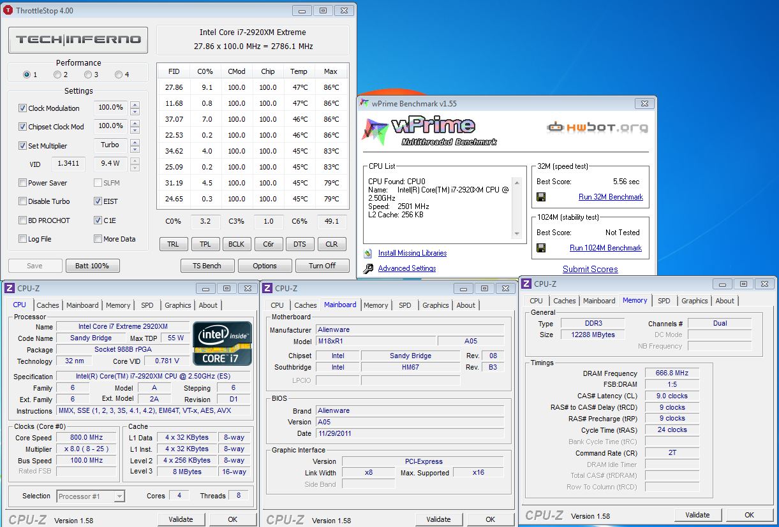Click the floppy save icon for 1024M score
This screenshot has height=527, width=779.
click(x=541, y=248)
